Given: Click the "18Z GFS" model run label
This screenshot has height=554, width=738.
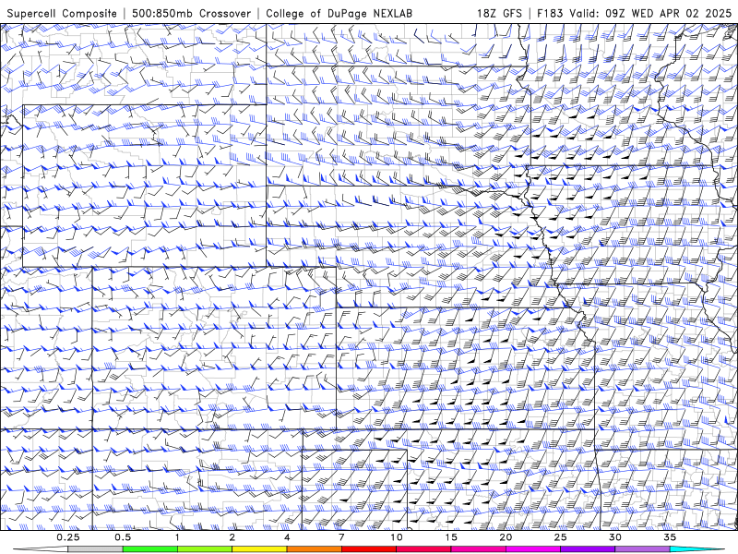Looking at the screenshot, I should 499,13.
